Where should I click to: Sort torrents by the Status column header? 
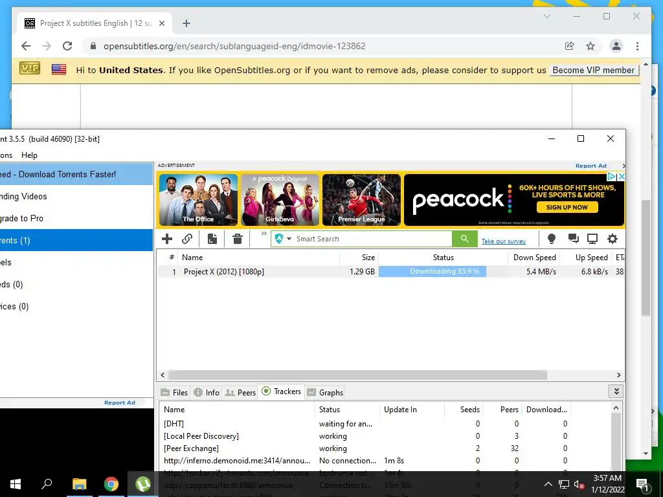tap(443, 258)
